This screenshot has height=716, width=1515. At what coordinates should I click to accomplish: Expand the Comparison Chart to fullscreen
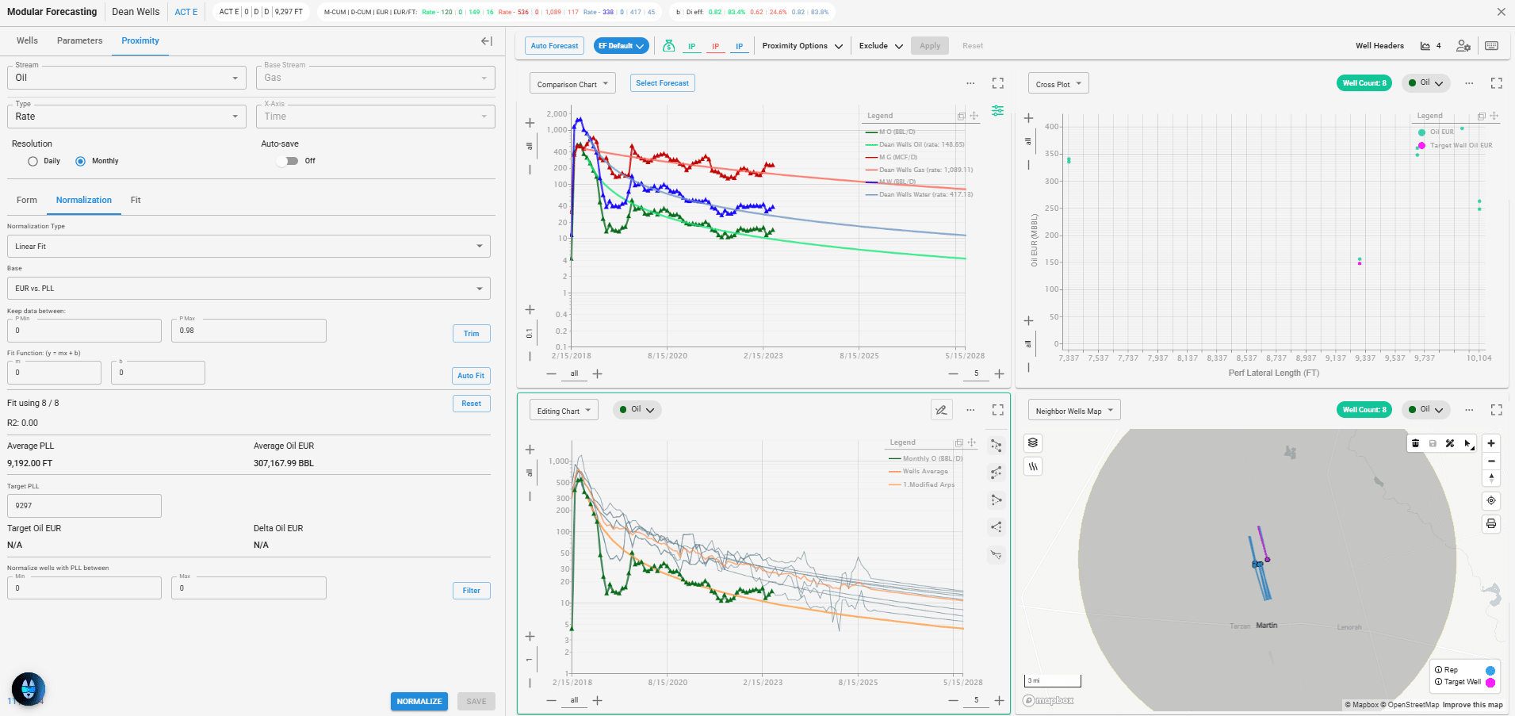(x=998, y=83)
